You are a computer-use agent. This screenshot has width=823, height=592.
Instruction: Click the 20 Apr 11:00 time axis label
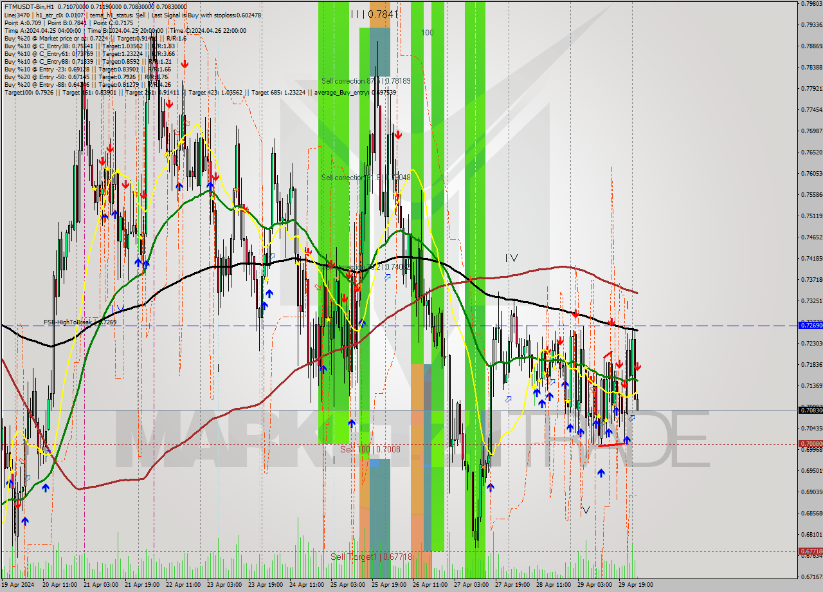(60, 585)
